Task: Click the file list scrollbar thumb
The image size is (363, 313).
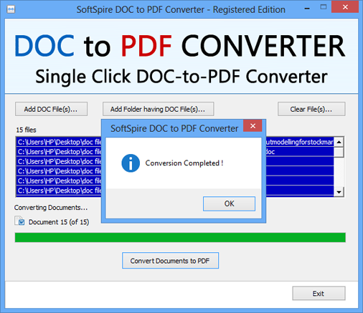Action: coord(339,153)
